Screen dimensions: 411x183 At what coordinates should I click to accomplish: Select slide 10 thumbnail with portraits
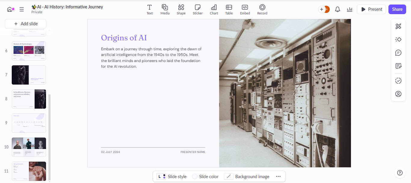(29, 147)
